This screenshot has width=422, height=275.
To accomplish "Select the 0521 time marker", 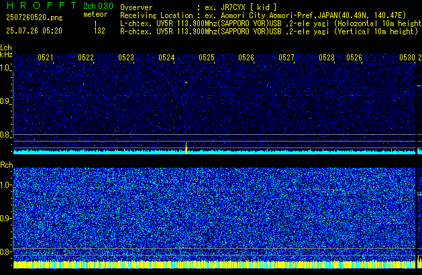I will pos(46,58).
